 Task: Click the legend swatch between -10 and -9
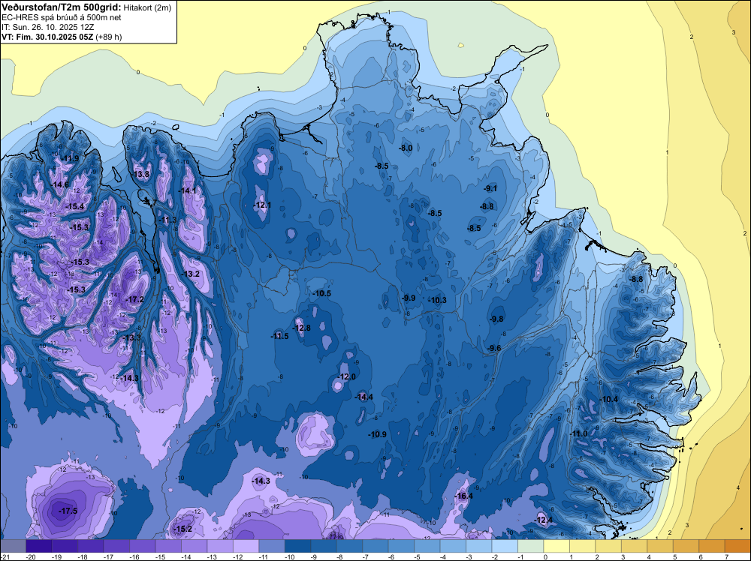tap(297, 546)
